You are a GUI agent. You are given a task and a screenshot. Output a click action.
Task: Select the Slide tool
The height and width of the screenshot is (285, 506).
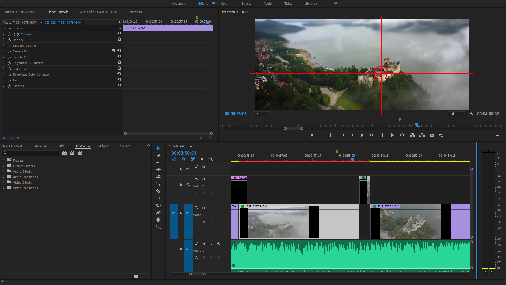click(158, 205)
